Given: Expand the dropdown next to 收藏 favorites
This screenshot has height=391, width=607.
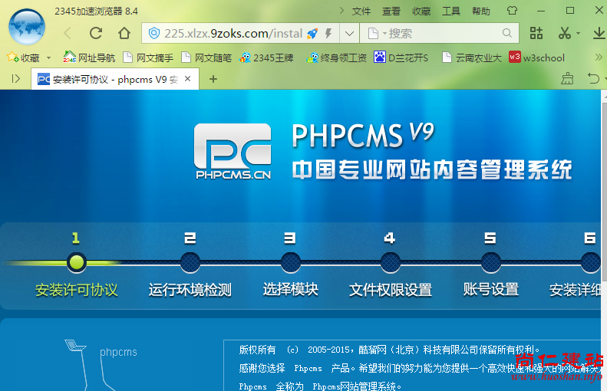Looking at the screenshot, I should (x=48, y=58).
